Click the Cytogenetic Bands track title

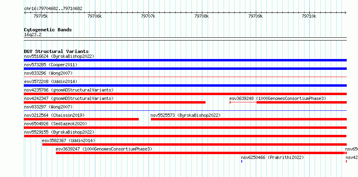coord(48,30)
